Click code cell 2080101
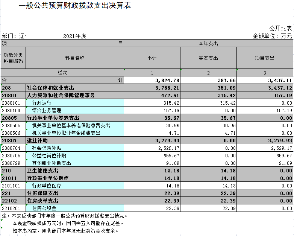 [x=13, y=103]
